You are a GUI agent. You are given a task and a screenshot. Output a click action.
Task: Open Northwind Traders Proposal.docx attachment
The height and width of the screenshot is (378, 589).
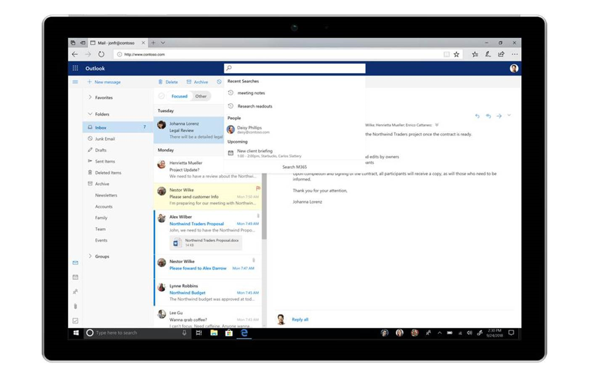[206, 242]
